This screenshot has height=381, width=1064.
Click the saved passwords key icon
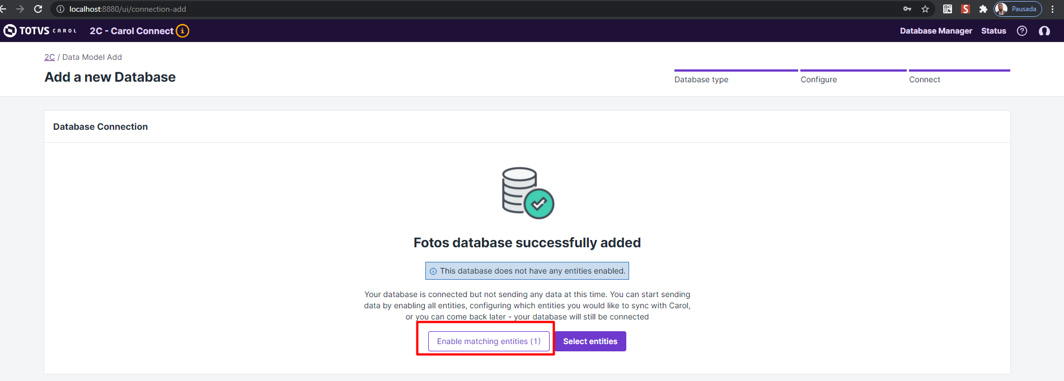[x=907, y=9]
